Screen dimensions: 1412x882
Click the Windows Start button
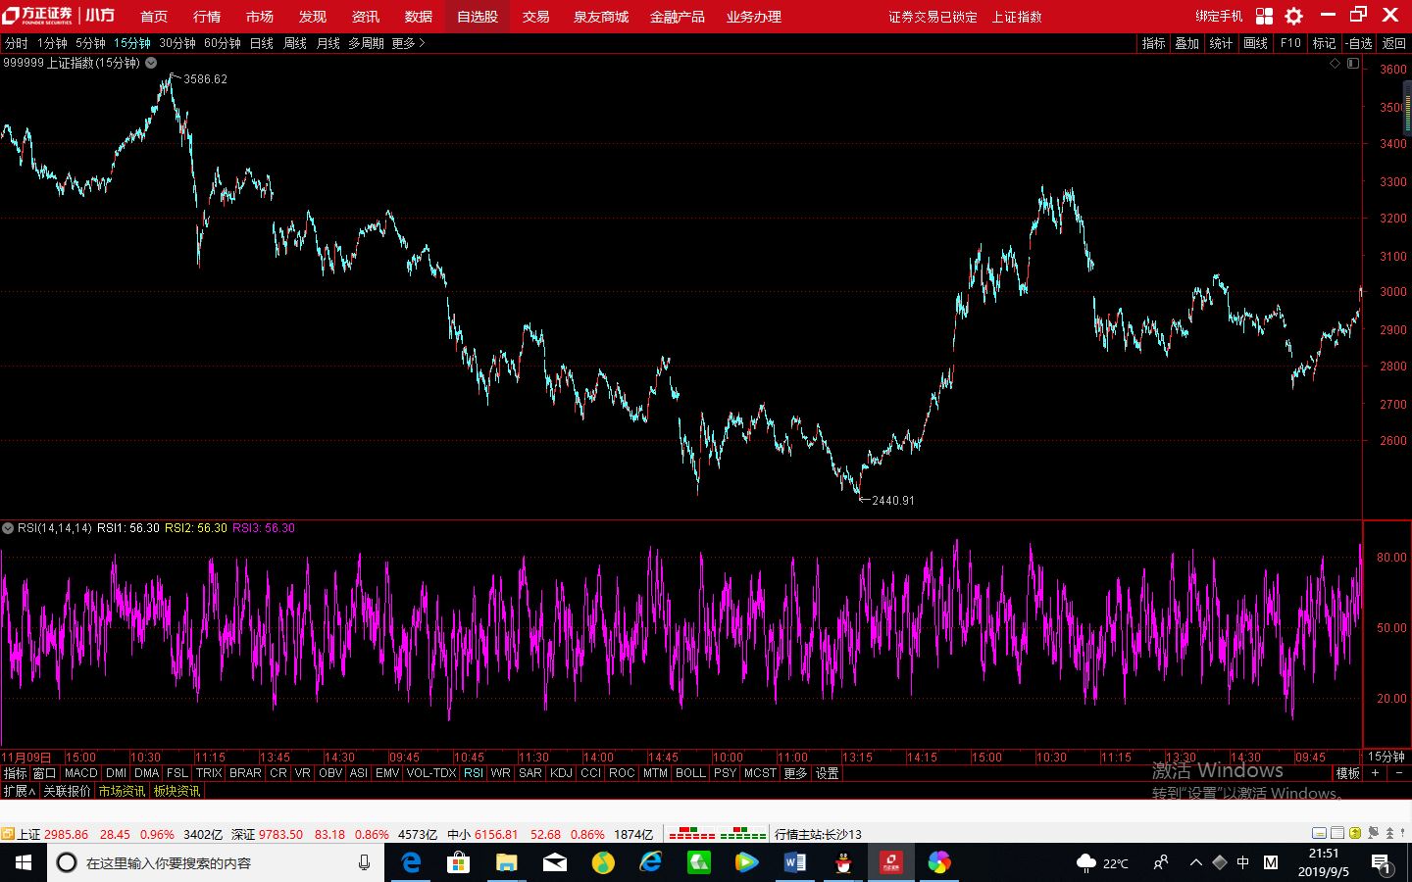click(x=24, y=862)
